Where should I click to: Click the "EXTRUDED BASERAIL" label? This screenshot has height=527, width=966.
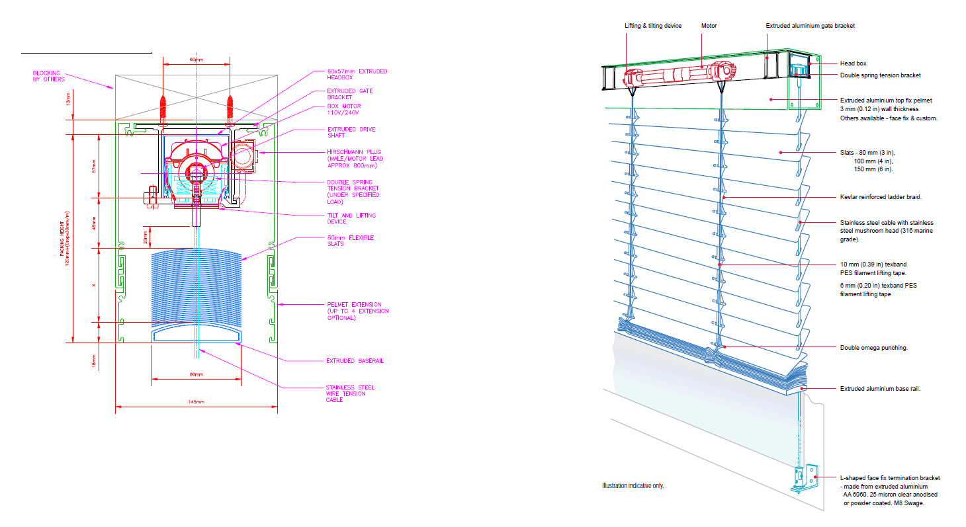pos(355,361)
